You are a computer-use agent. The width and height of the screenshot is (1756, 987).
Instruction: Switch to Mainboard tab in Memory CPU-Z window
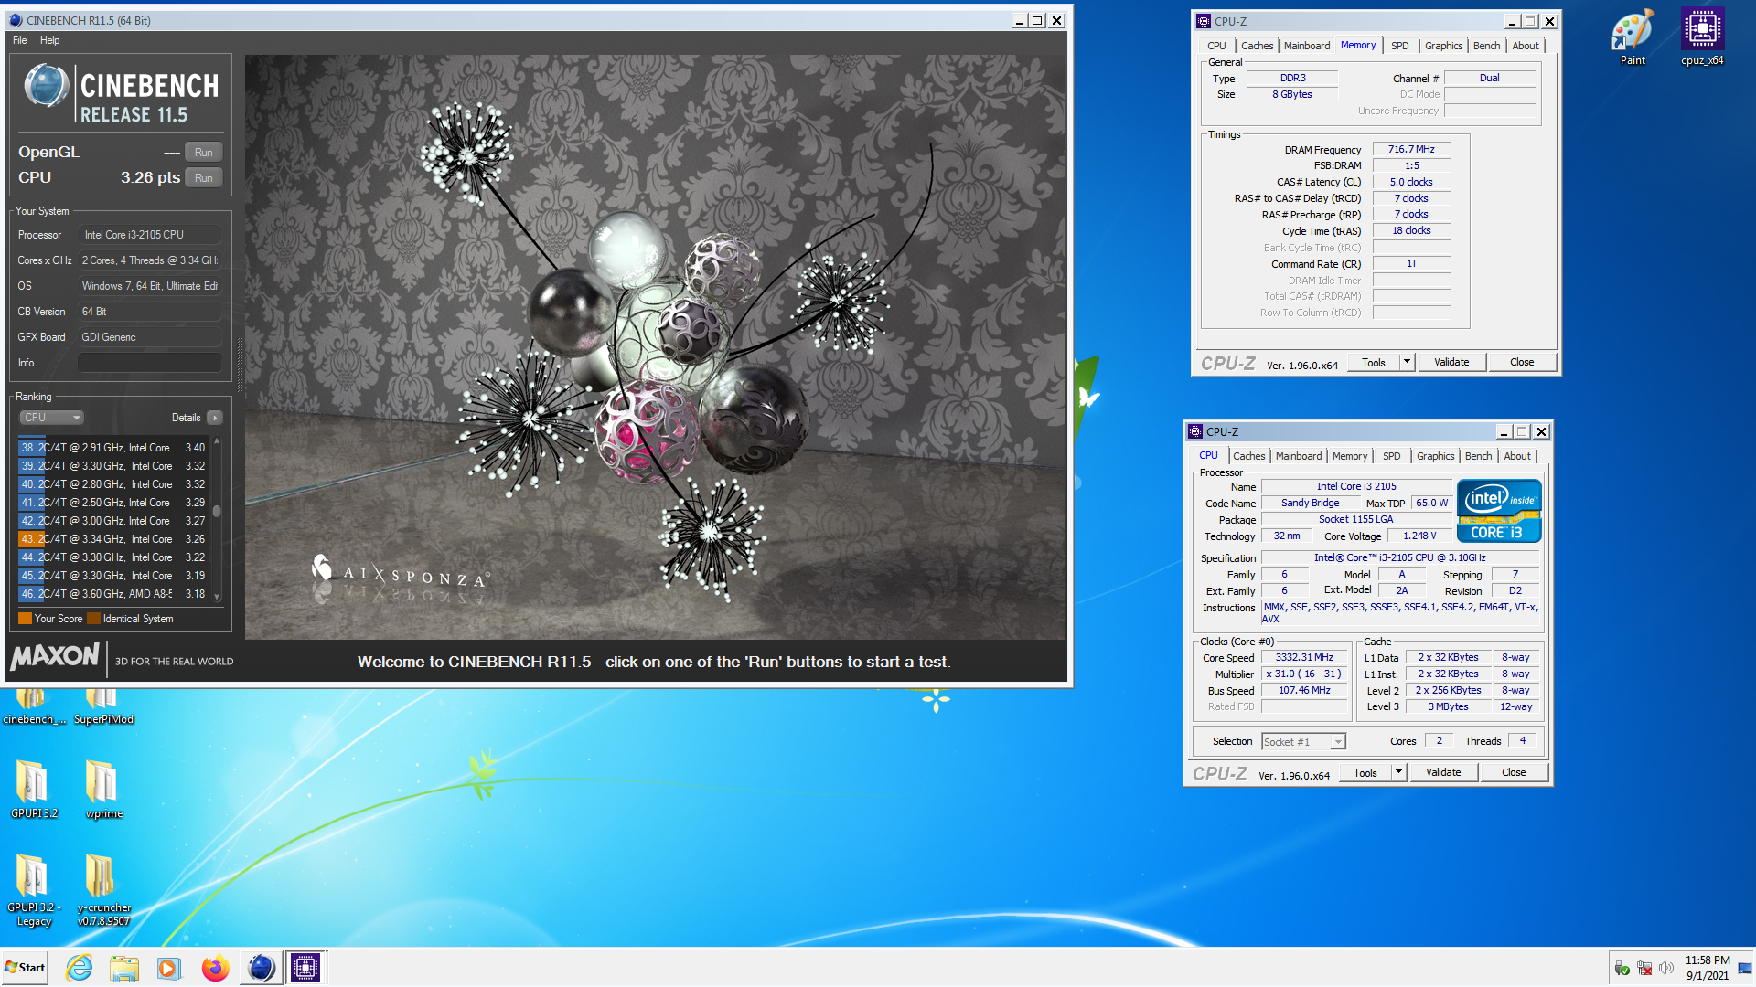coord(1307,46)
